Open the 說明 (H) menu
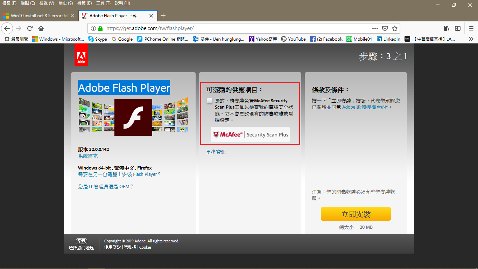Screen dimensions: 478x269 point(122,3)
